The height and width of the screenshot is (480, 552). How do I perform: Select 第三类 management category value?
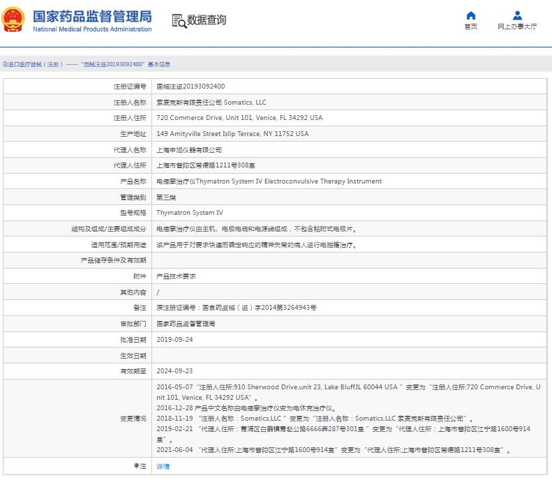click(166, 197)
